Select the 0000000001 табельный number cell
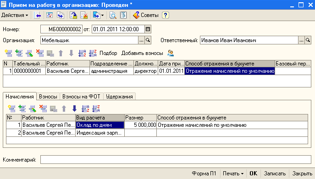The width and height of the screenshot is (315, 179). pyautogui.click(x=29, y=71)
